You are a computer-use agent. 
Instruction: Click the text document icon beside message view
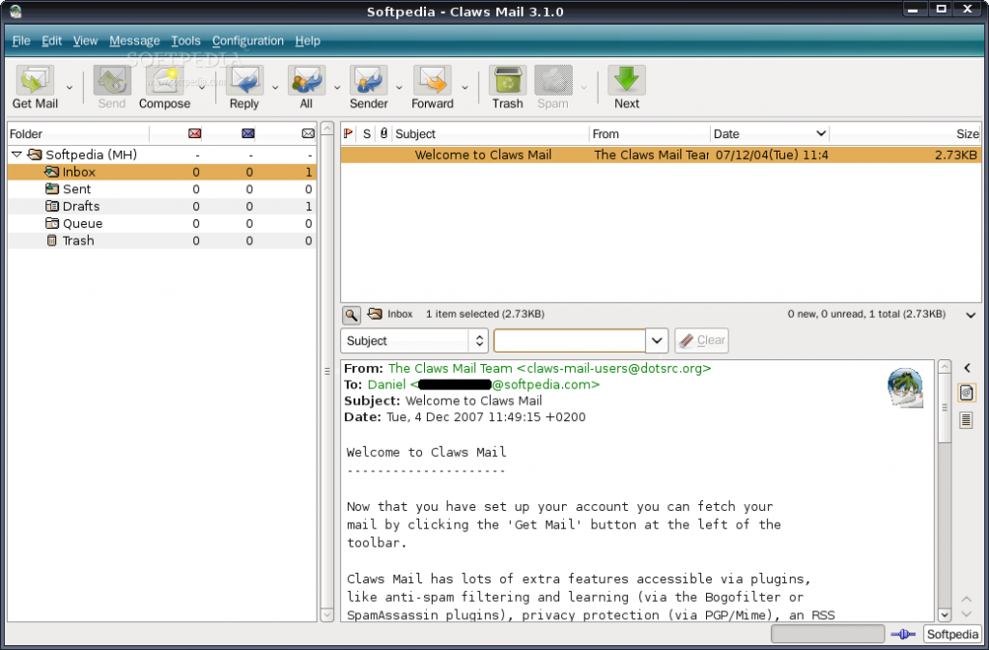coord(966,419)
